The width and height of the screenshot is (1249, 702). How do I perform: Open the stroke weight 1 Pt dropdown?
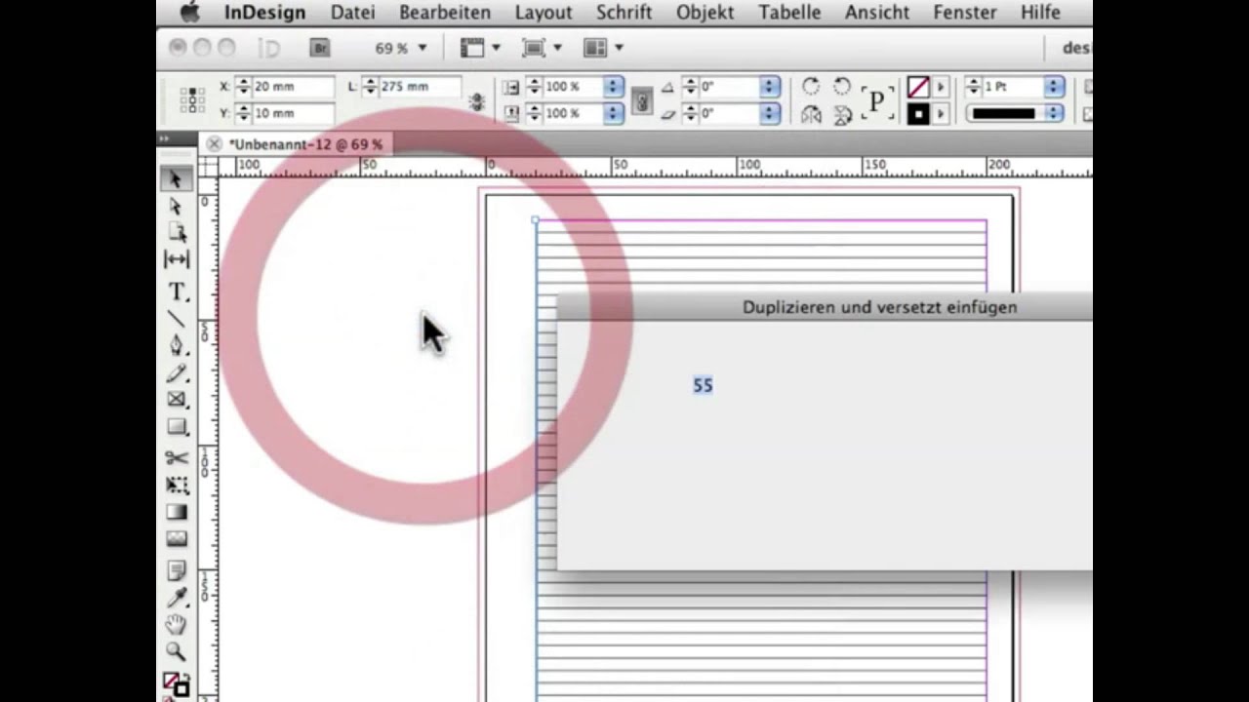[1054, 87]
